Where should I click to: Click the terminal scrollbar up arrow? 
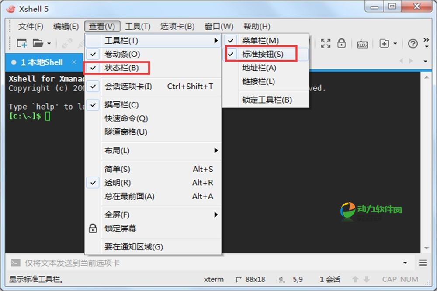click(427, 77)
